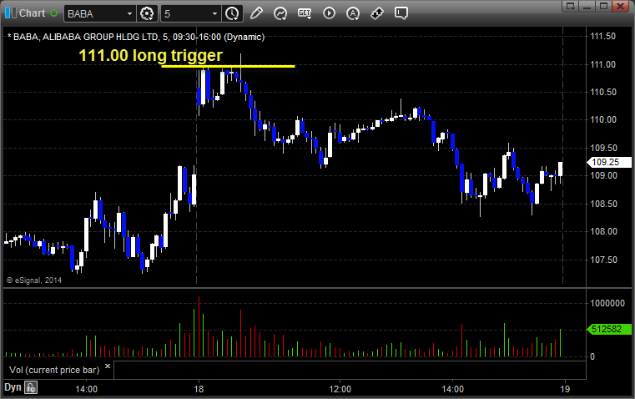
Task: Click the 1000000 volume axis label
Action: coord(607,303)
